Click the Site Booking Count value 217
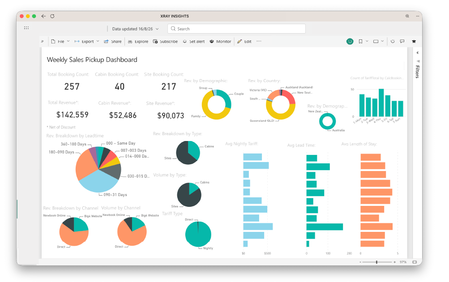This screenshot has height=282, width=449. coord(169,86)
